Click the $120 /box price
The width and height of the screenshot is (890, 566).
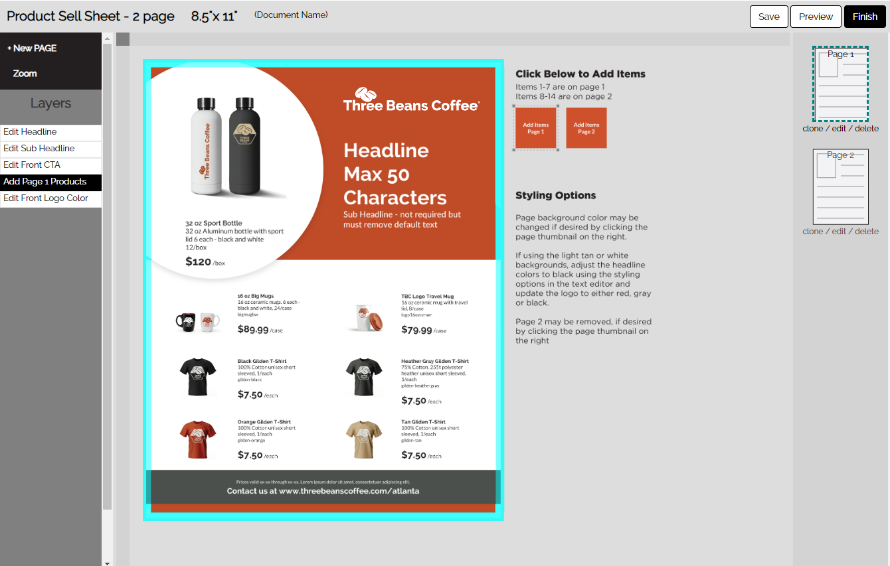click(205, 262)
